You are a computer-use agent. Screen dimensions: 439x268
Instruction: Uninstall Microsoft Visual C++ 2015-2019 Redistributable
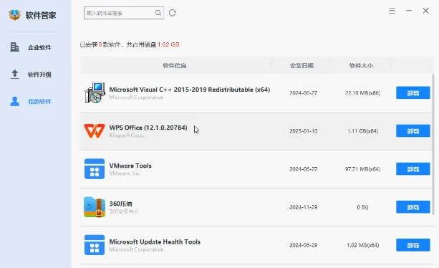coord(413,92)
